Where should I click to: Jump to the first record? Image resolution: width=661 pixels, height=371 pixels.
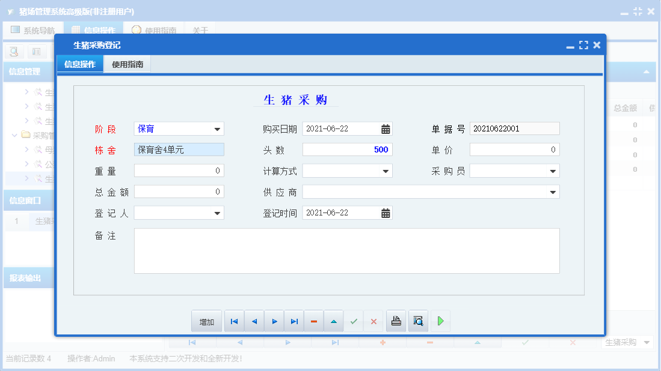coord(234,322)
